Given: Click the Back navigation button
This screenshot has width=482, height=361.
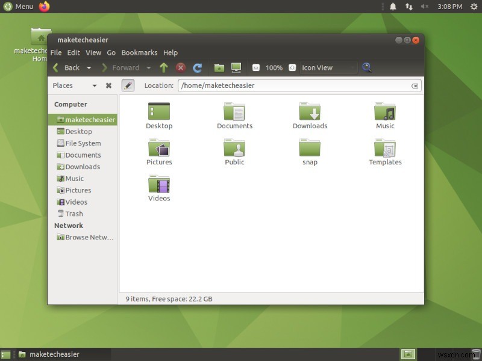Looking at the screenshot, I should pos(66,68).
